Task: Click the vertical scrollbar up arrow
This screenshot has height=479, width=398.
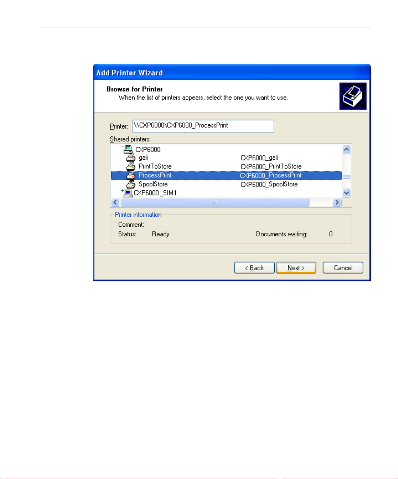Action: click(346, 149)
